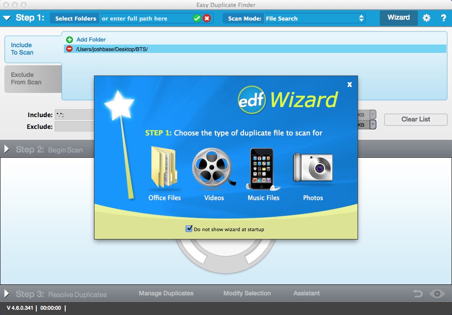Open the Modify Selection menu
Image resolution: width=452 pixels, height=315 pixels.
coord(247,293)
